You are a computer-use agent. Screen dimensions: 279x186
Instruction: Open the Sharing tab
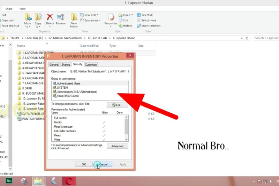(66, 65)
